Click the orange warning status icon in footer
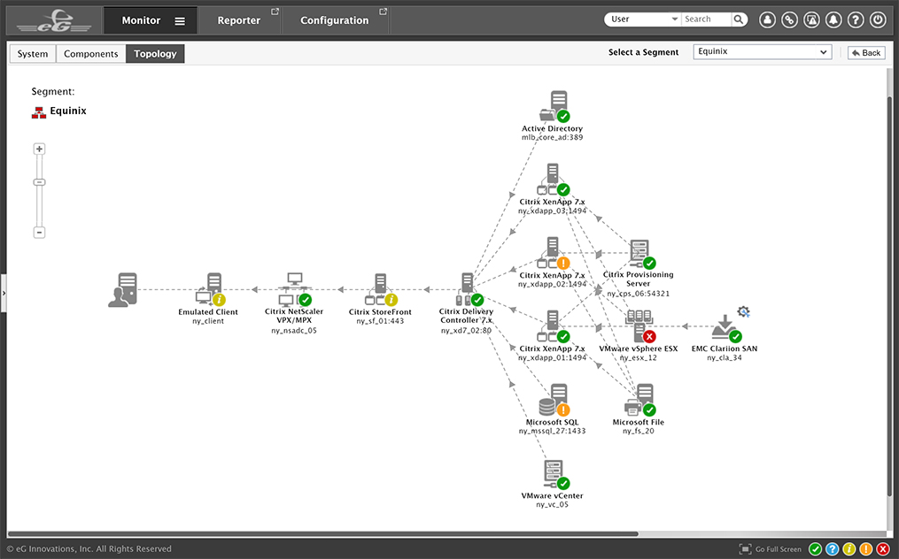This screenshot has height=559, width=899. (x=865, y=549)
